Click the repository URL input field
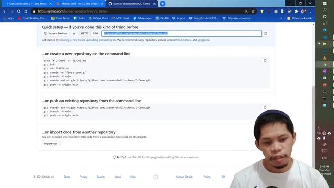The image size is (334, 188). (182, 33)
